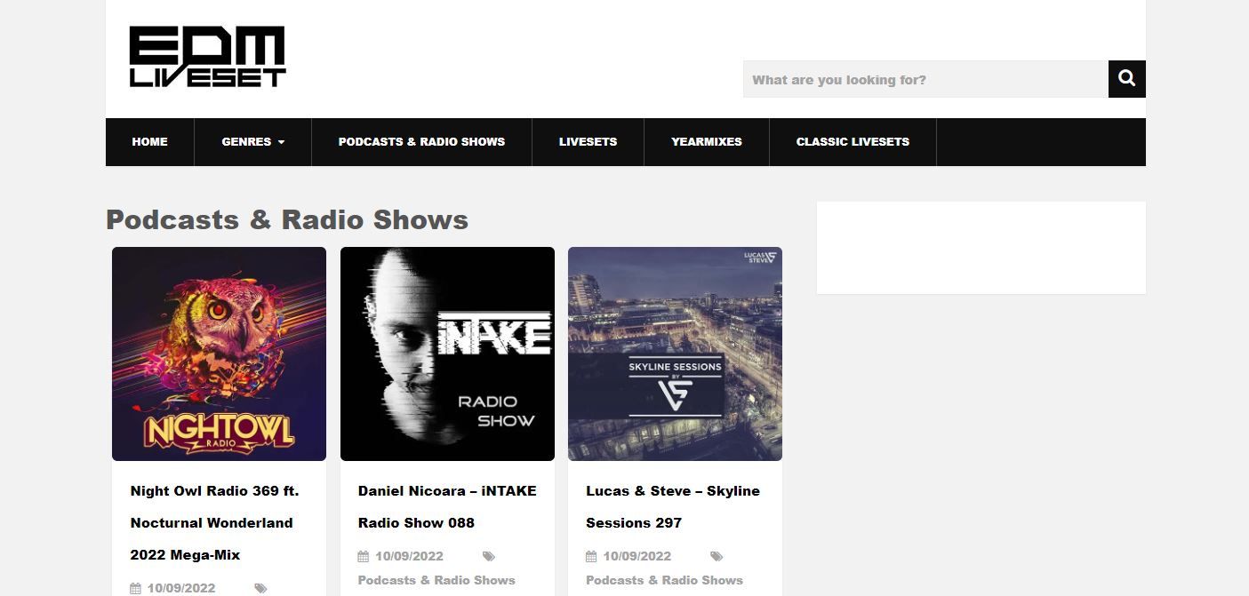Open the Livesets menu item
Viewport: 1249px width, 596px height.
pos(588,142)
